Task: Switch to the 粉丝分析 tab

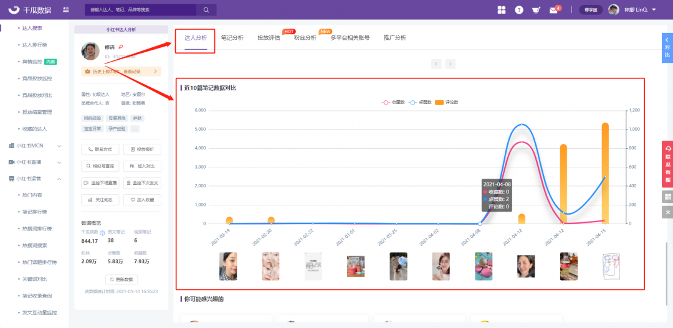Action: pos(305,38)
